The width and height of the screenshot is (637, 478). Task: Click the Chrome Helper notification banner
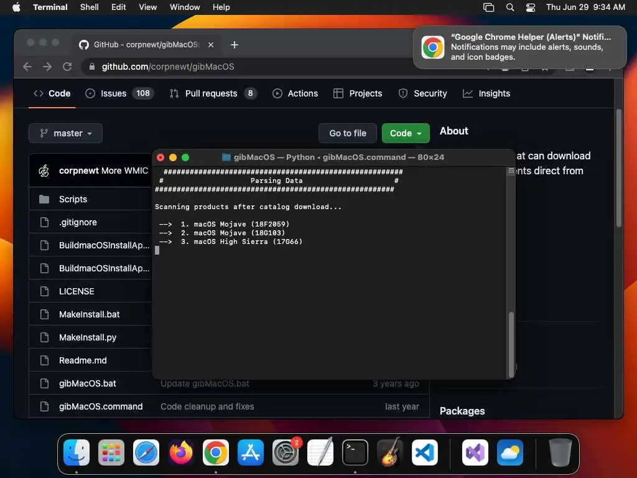tap(520, 47)
